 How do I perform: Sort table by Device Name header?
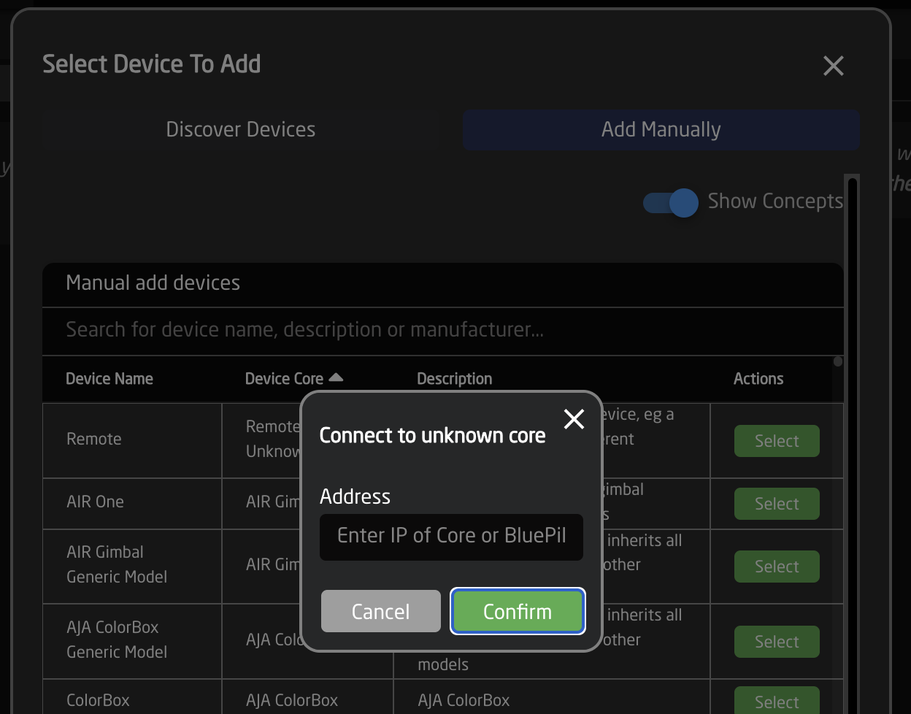[109, 379]
